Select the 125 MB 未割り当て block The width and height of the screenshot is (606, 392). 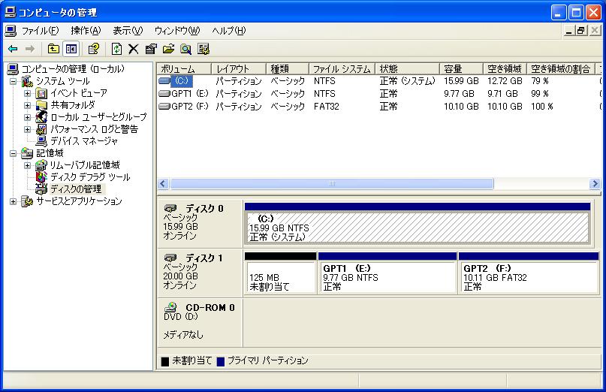point(280,273)
